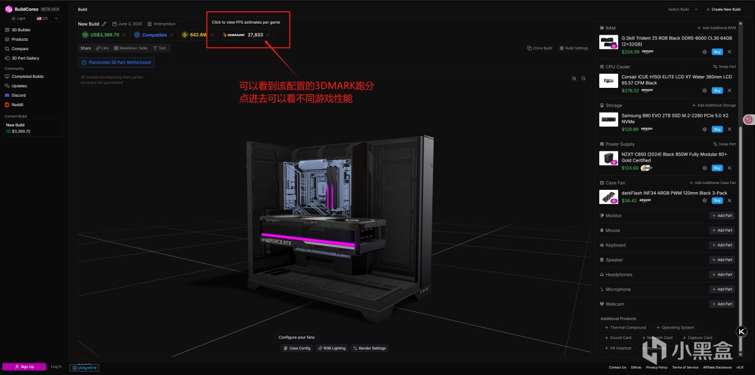Click Create New Build
The width and height of the screenshot is (755, 375).
pos(723,9)
